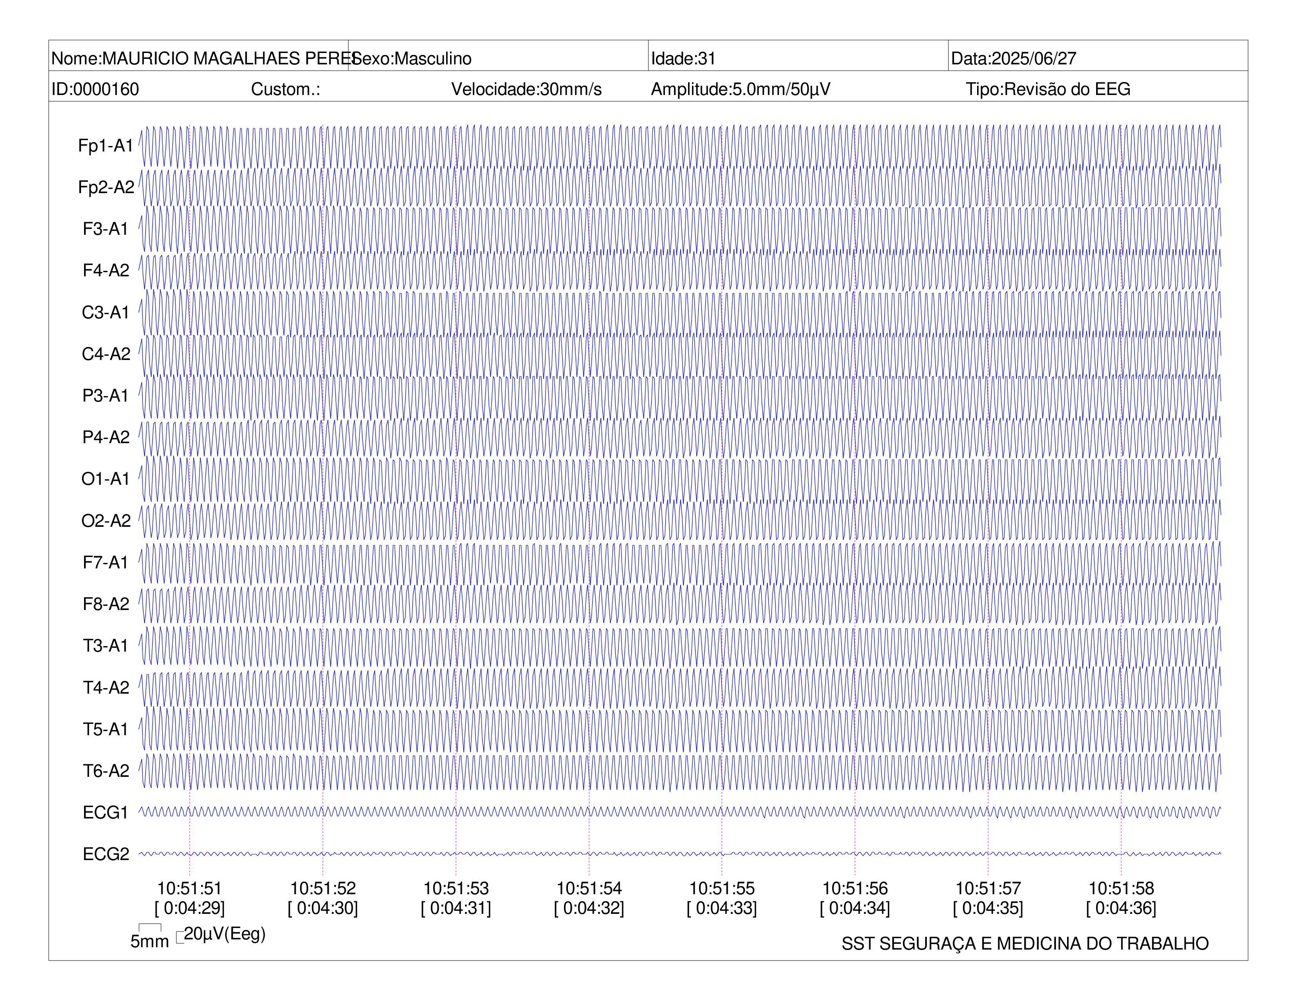
Task: Select the P4-A2 channel label
Action: 106,437
